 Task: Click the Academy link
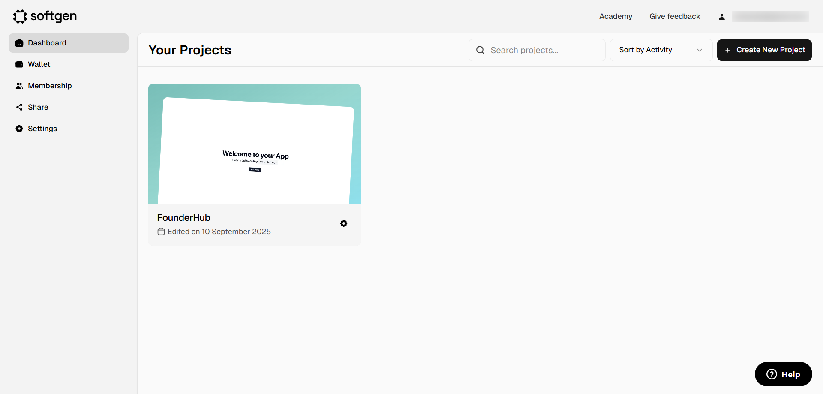(616, 16)
